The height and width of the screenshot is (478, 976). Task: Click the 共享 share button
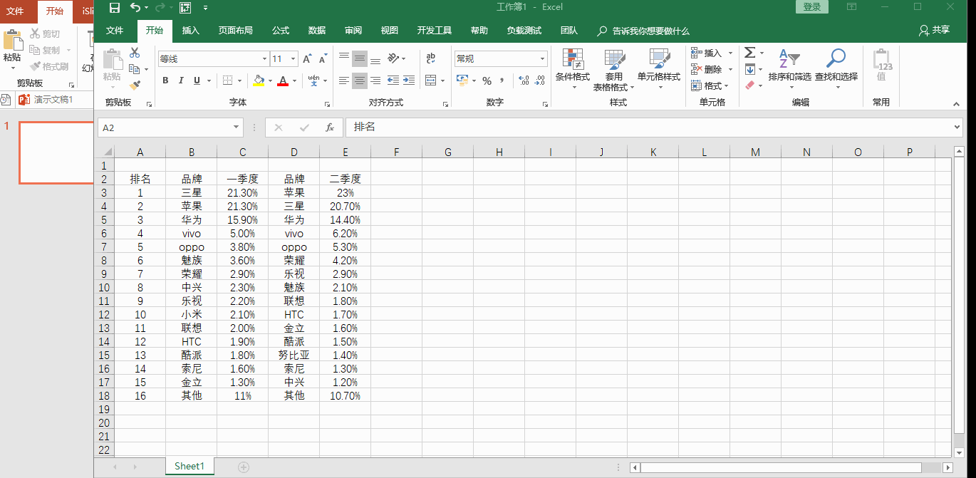coord(934,30)
